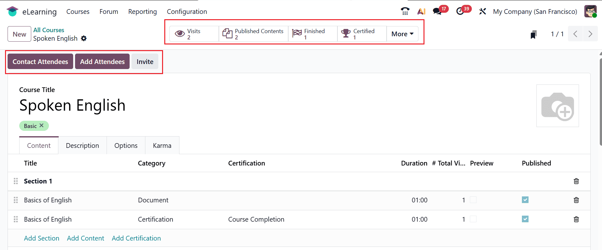Screen dimensions: 602x250
Task: Click the Invite button
Action: point(145,61)
